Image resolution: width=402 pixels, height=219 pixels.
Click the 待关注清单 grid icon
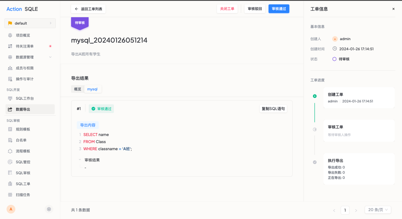click(10, 46)
